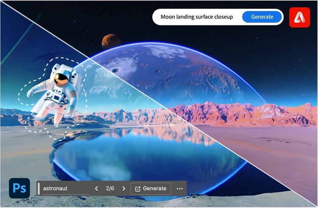
Task: Click the blue Generate button in Firefly prompt
Action: click(262, 17)
